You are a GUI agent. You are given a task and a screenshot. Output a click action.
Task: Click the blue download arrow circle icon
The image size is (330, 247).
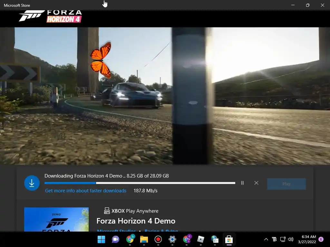pyautogui.click(x=32, y=183)
